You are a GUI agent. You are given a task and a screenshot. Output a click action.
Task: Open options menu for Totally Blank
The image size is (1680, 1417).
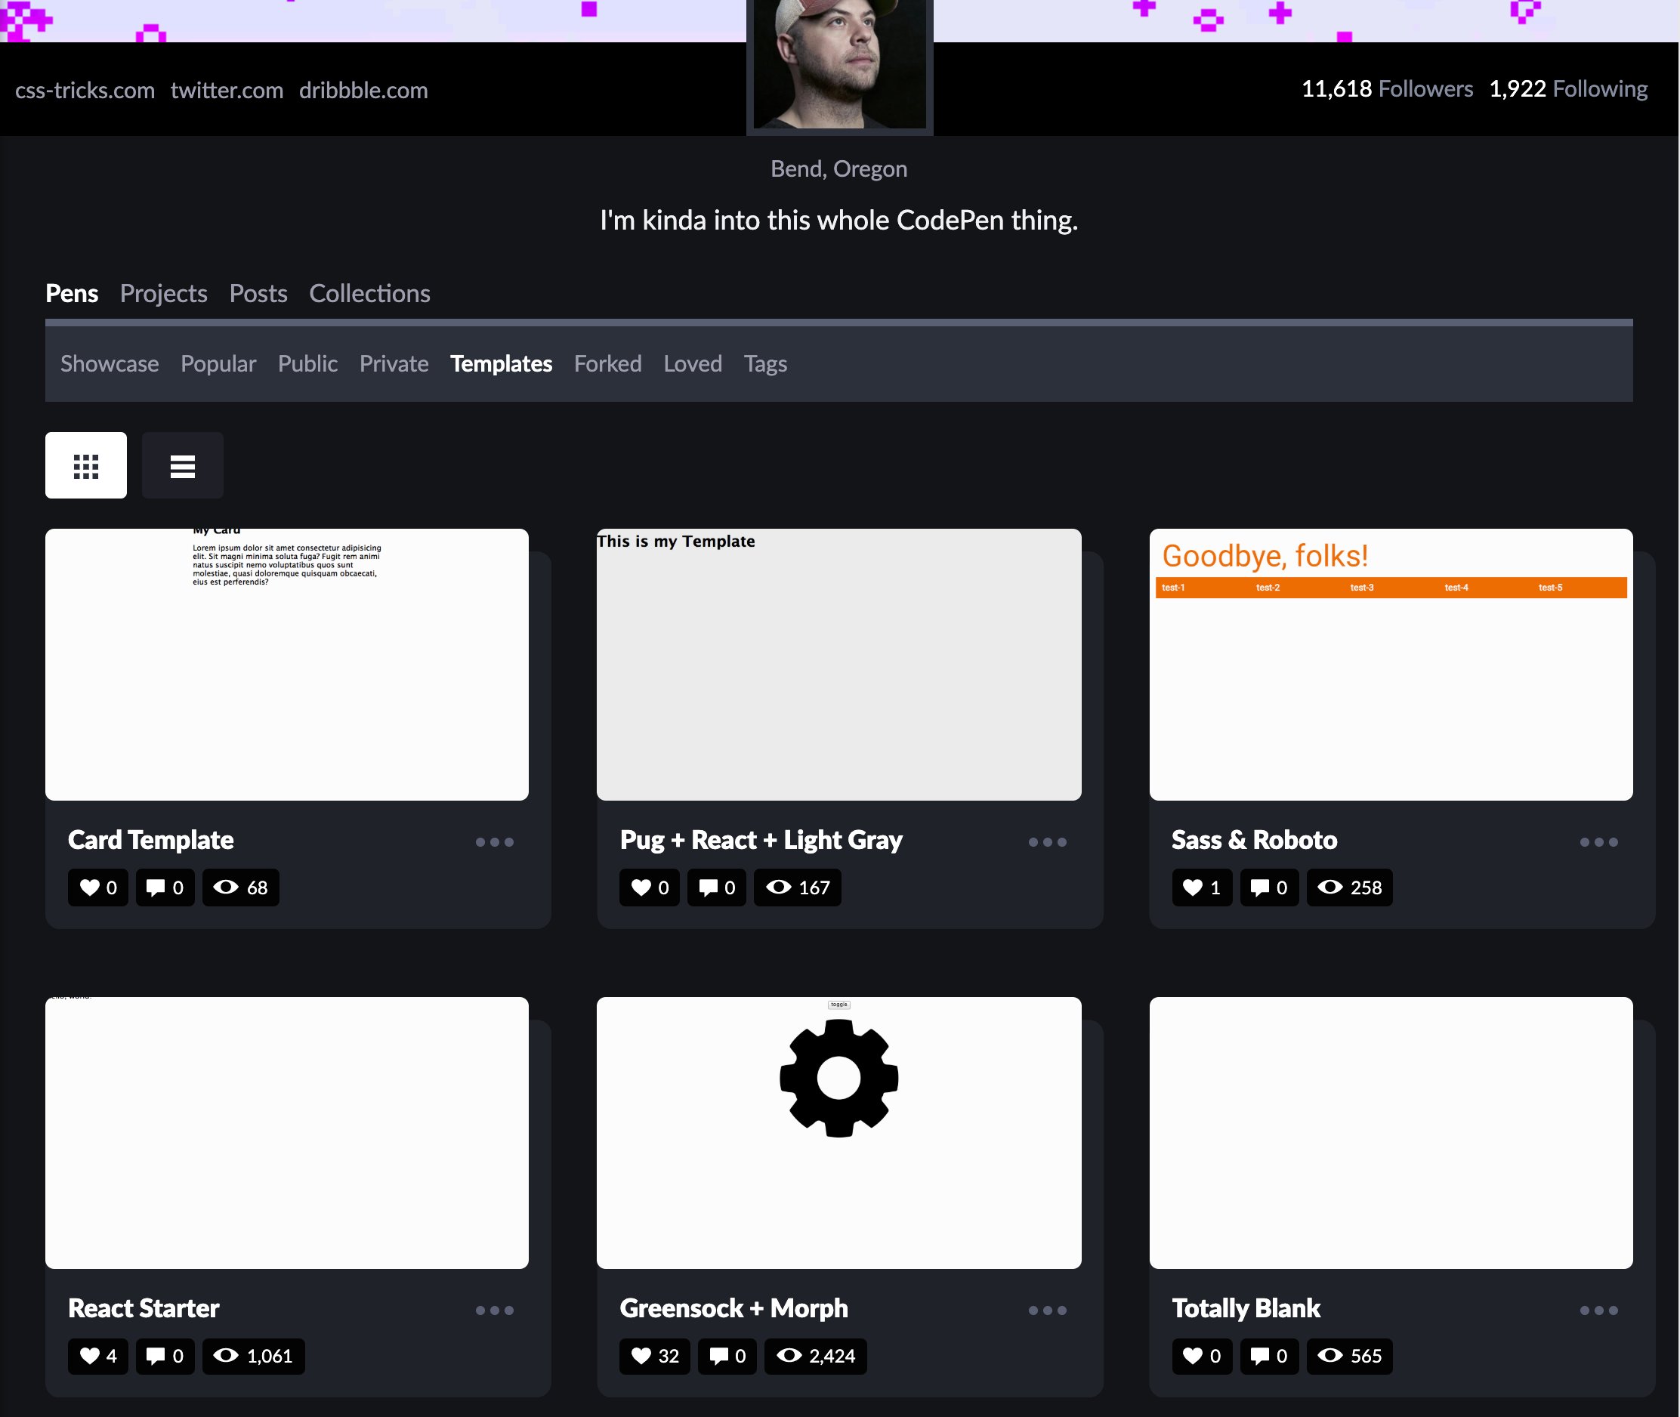coord(1598,1310)
